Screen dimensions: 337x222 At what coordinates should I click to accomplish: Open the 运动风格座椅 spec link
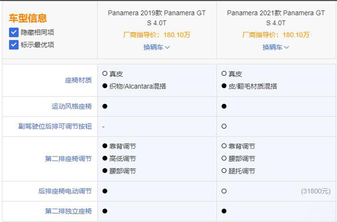click(x=71, y=106)
